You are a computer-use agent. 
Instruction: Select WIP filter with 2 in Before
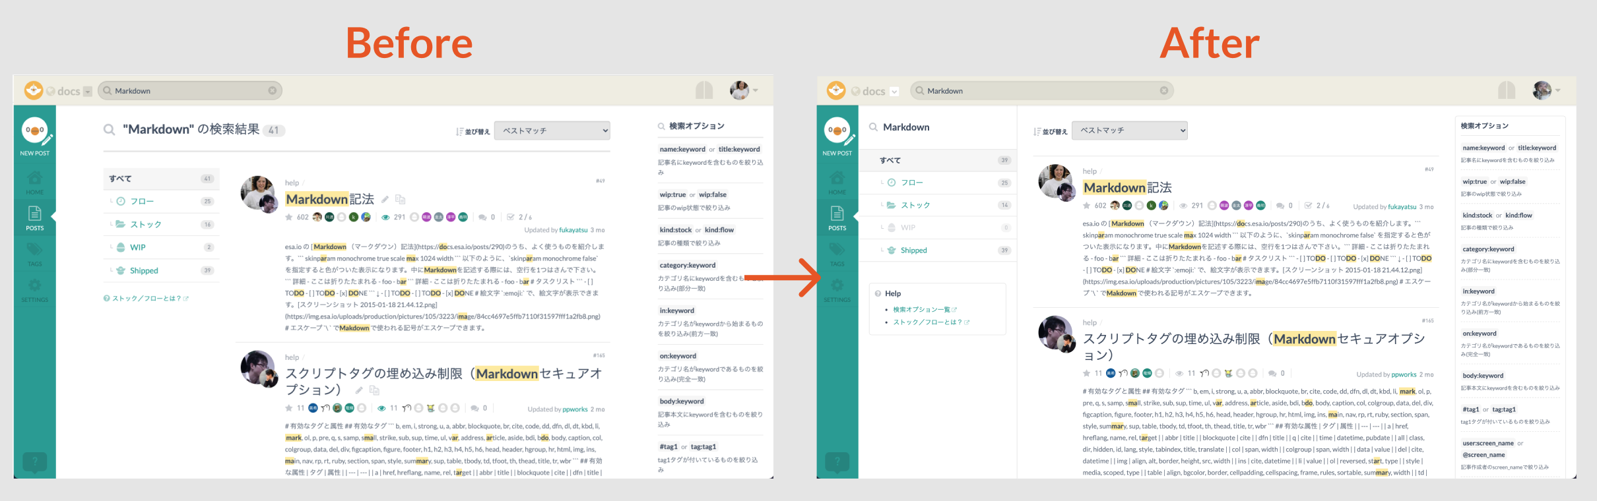[161, 247]
